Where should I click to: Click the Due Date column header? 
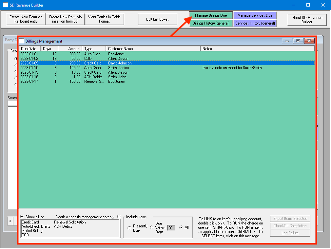pos(29,48)
